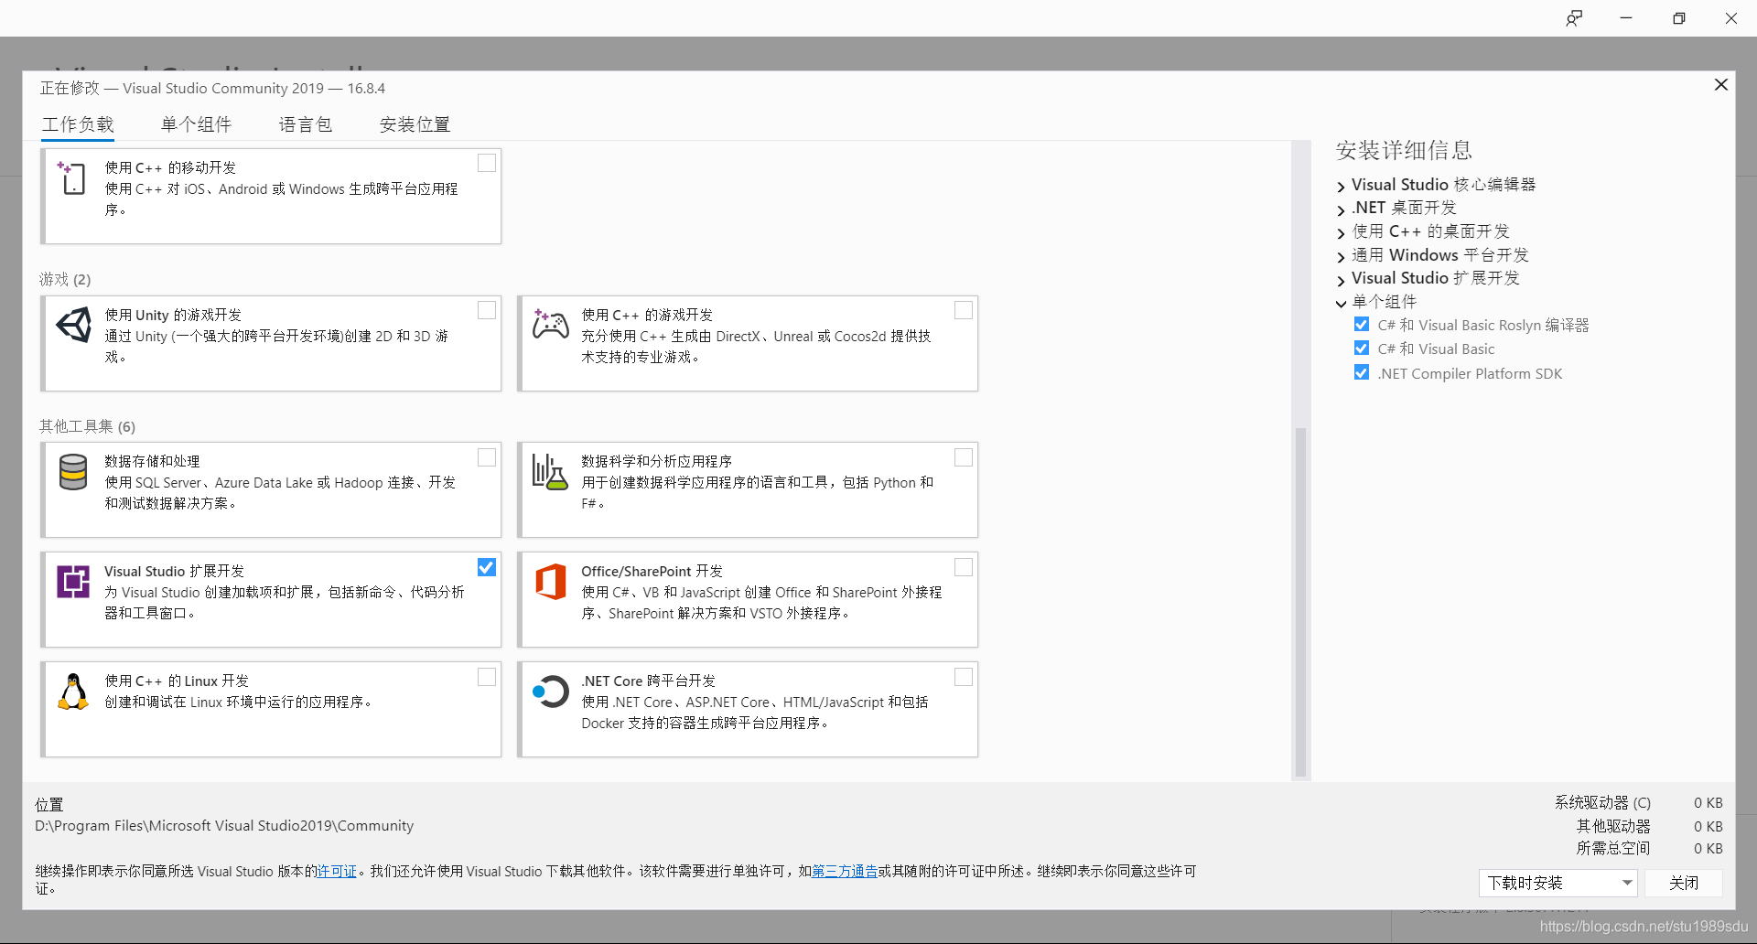Screen dimensions: 1757x944
Task: Click the 系统驱动器 (C) label
Action: [1602, 802]
